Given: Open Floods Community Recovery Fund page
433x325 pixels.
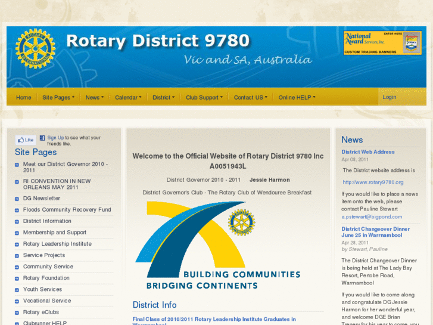Looking at the screenshot, I should pos(67,210).
